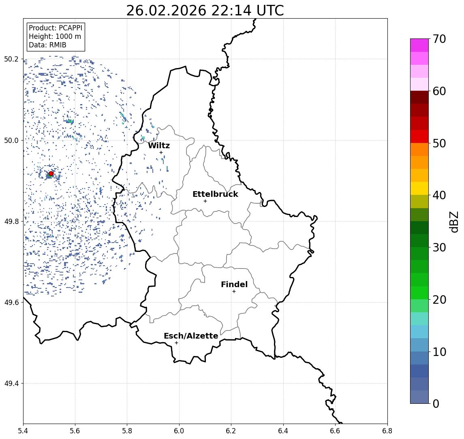Click the cross marker below Findel
This screenshot has width=464, height=439.
pos(234,292)
